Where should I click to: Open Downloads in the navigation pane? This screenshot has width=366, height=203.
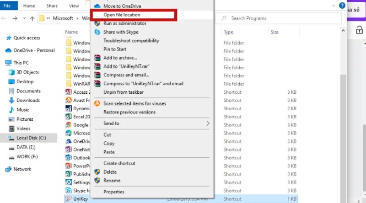click(x=28, y=100)
